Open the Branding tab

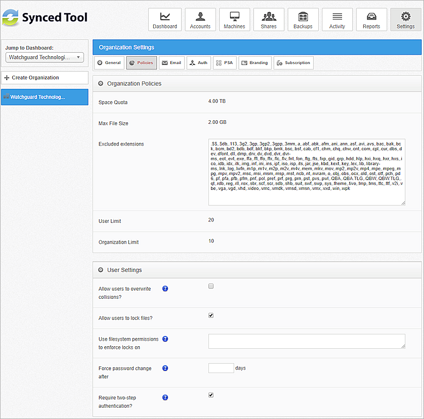[x=255, y=62]
